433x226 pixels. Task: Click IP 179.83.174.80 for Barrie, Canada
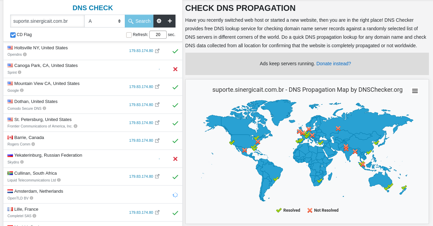(x=141, y=140)
